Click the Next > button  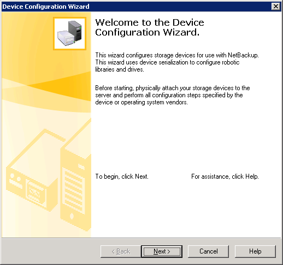tap(162, 251)
